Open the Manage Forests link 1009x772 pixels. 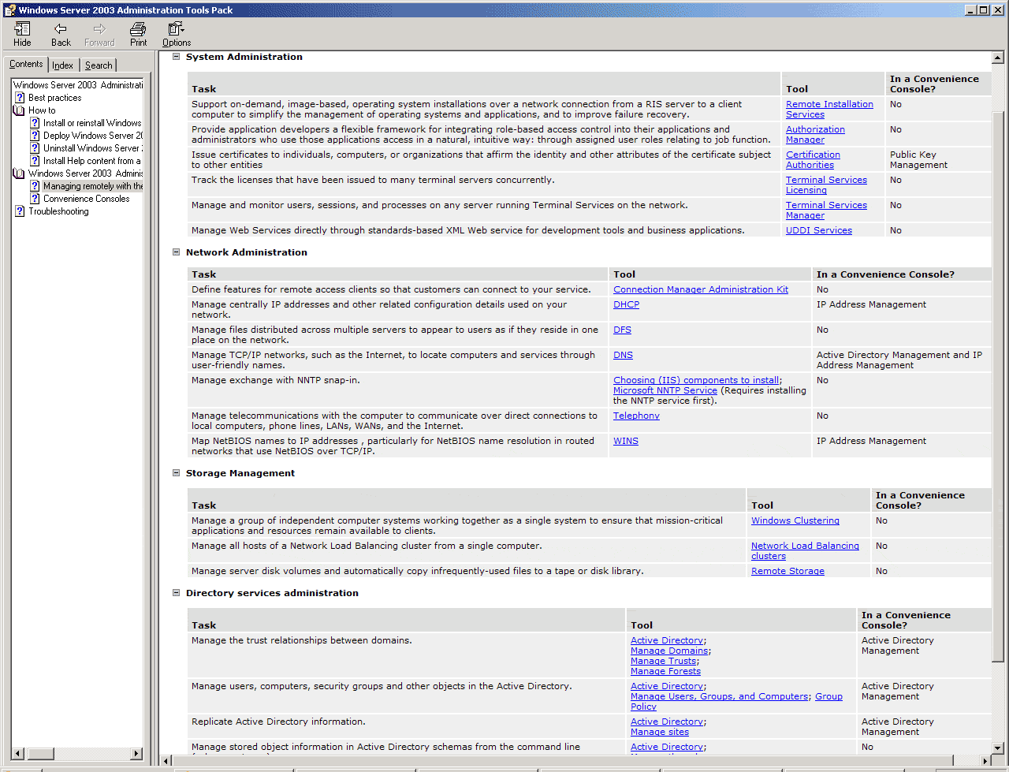(x=665, y=671)
